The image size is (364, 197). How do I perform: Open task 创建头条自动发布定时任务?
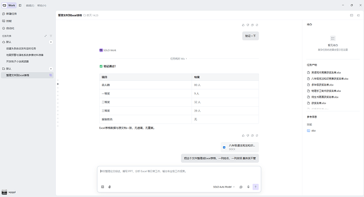coord(21,49)
